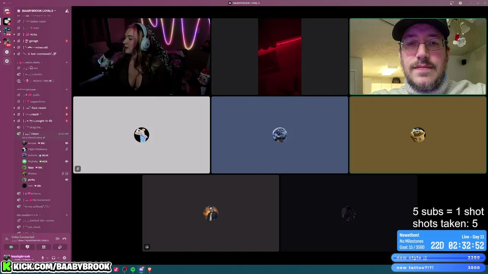Open Brave browser from taskbar

(149, 269)
